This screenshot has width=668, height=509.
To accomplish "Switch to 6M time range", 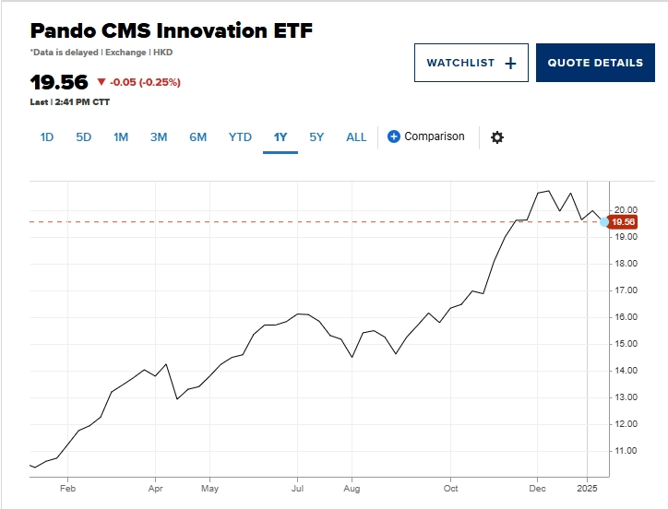I will [198, 137].
